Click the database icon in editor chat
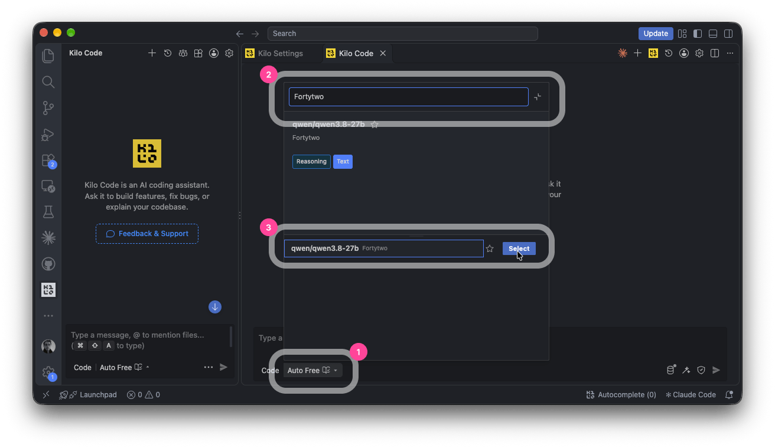Viewport: 775px width, 448px height. click(x=671, y=370)
